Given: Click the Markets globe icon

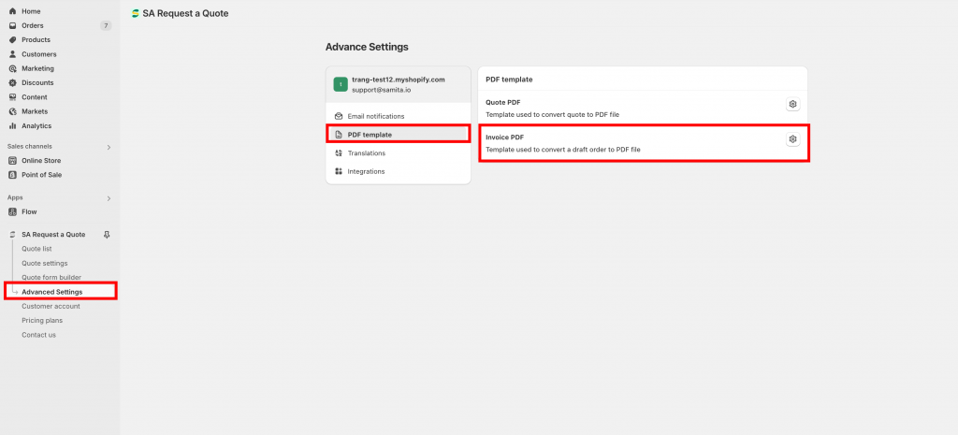Looking at the screenshot, I should 12,111.
